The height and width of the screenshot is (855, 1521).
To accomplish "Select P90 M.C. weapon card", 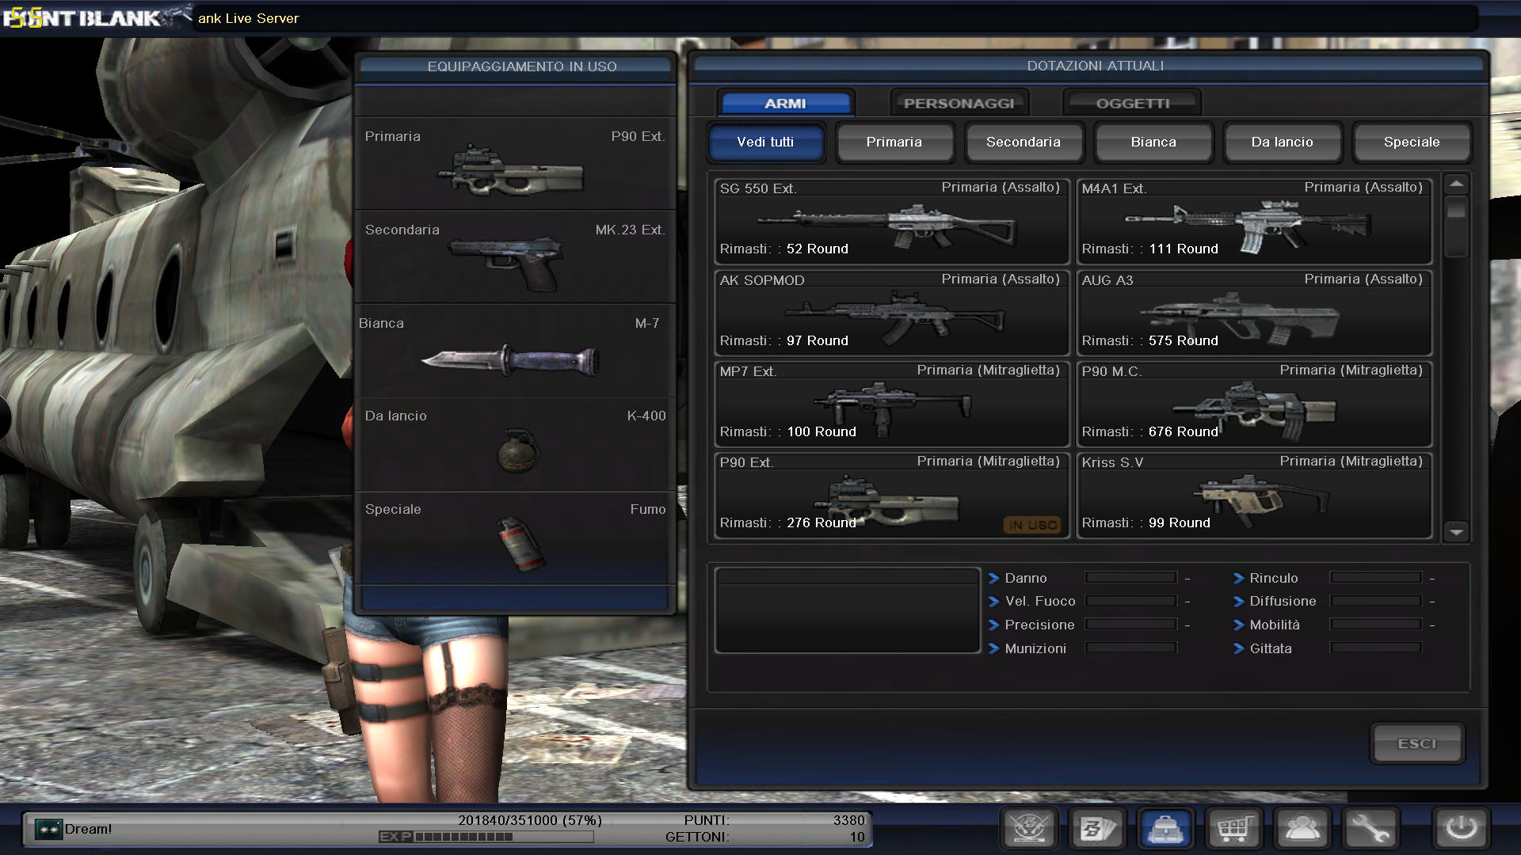I will (1254, 404).
